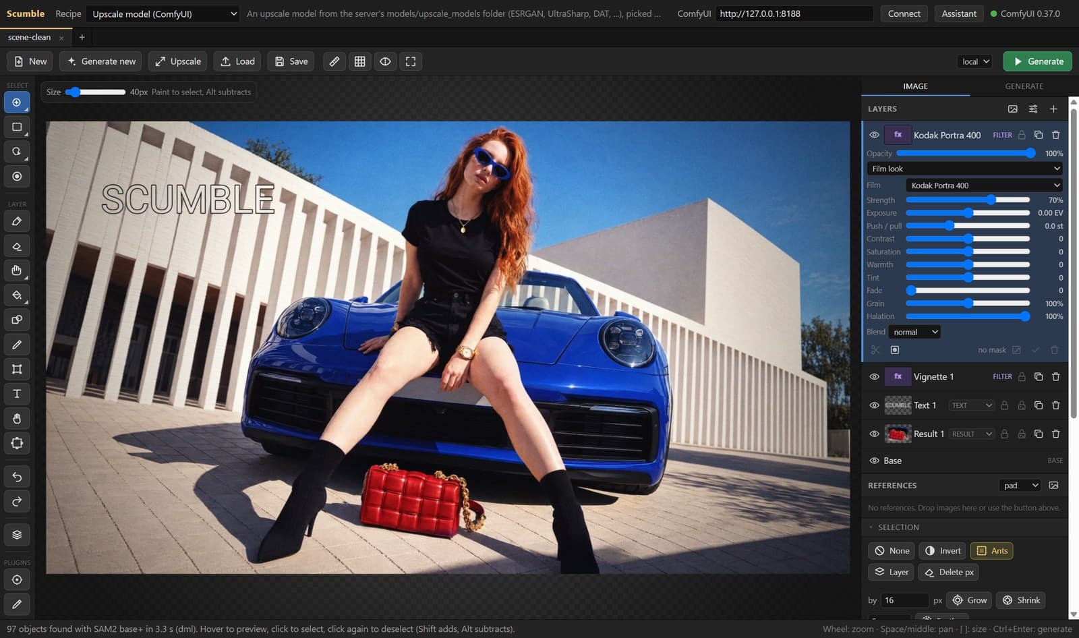Click the ruler icon in top toolbar
Screen dimensions: 1079x638
click(x=334, y=61)
